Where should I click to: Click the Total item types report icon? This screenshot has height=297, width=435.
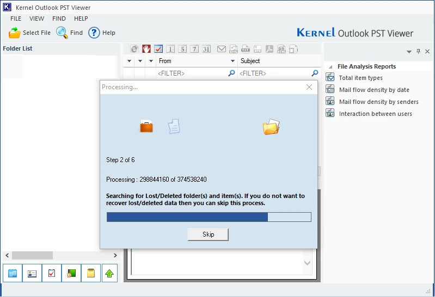point(330,77)
